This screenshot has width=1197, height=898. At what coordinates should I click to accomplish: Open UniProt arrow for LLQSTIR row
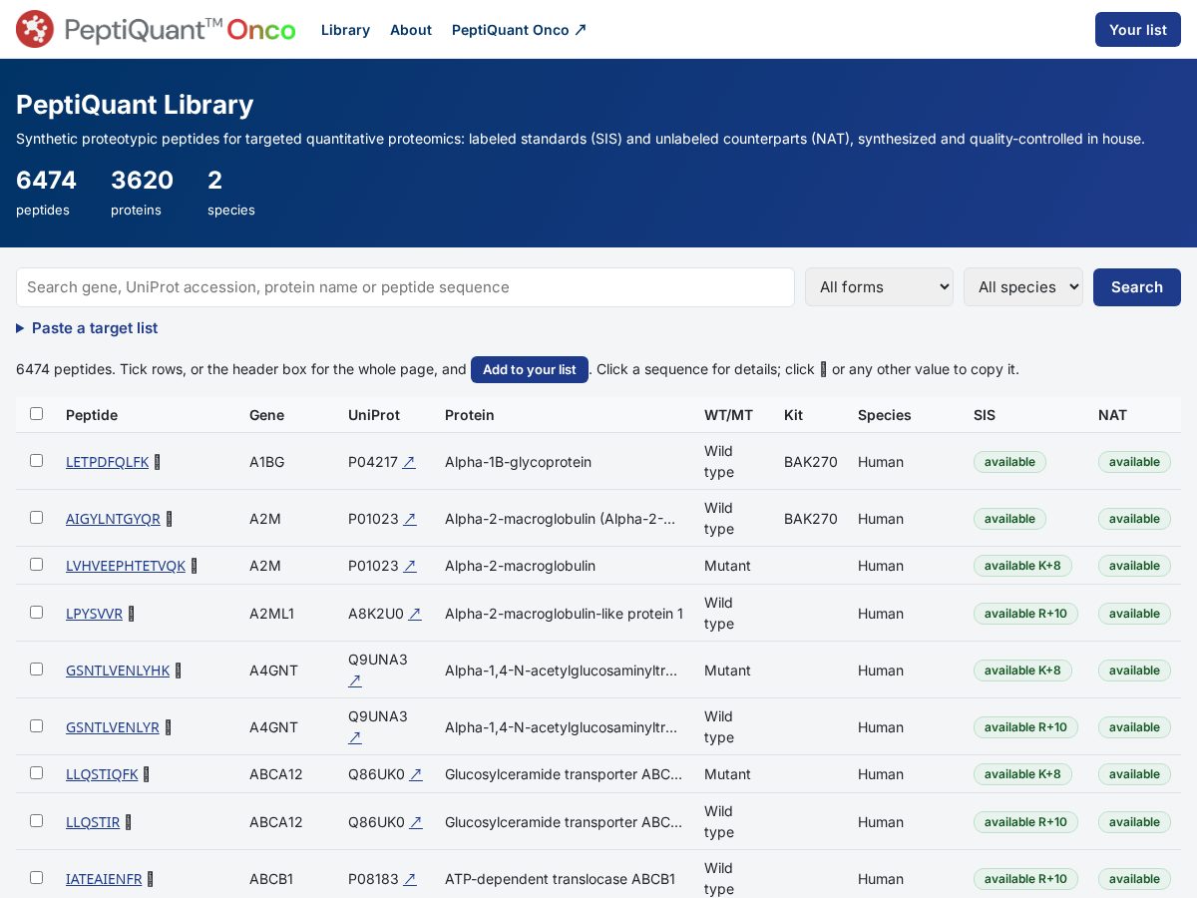pyautogui.click(x=416, y=822)
